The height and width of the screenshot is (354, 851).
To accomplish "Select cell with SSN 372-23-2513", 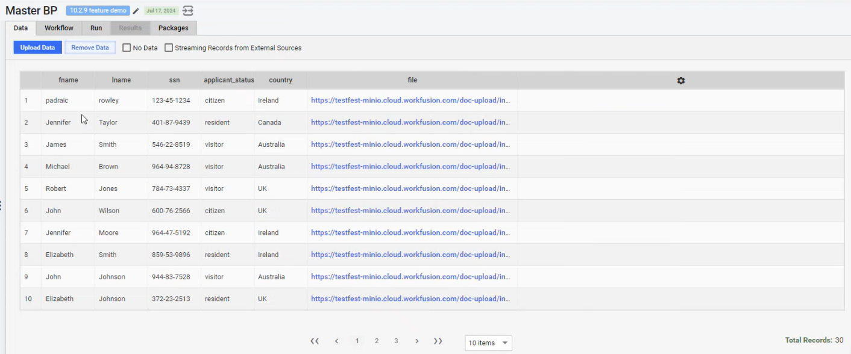I will pyautogui.click(x=174, y=299).
